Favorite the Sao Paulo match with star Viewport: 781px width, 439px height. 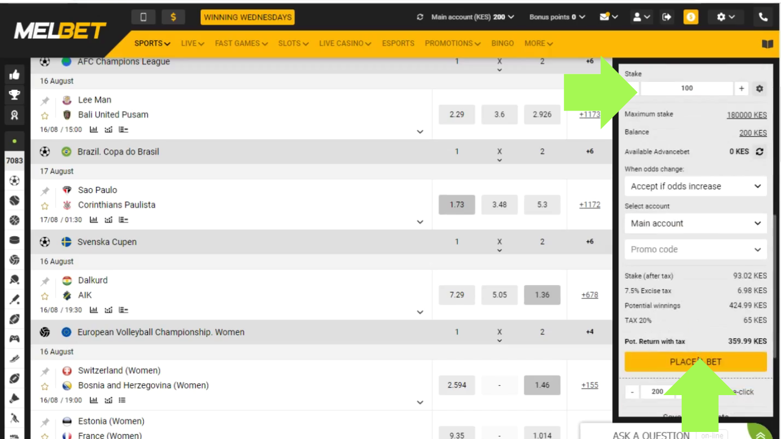click(45, 206)
